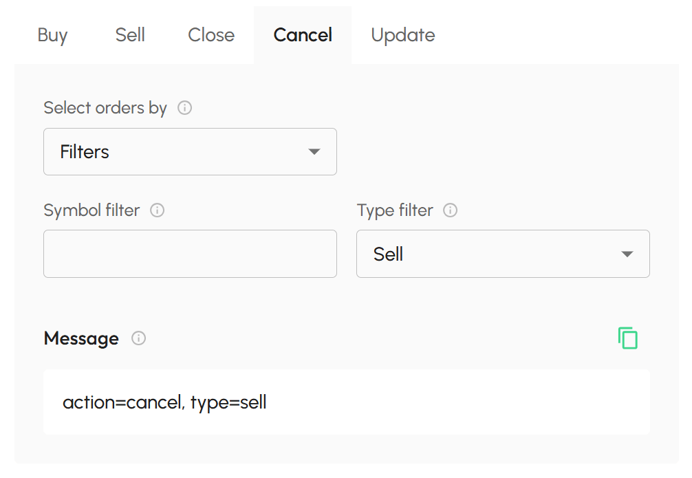Go to the Update tab

[402, 35]
